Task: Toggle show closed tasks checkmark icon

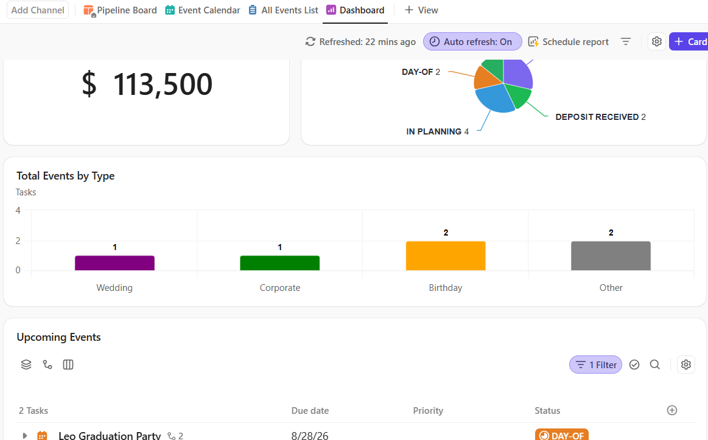Action: (634, 365)
